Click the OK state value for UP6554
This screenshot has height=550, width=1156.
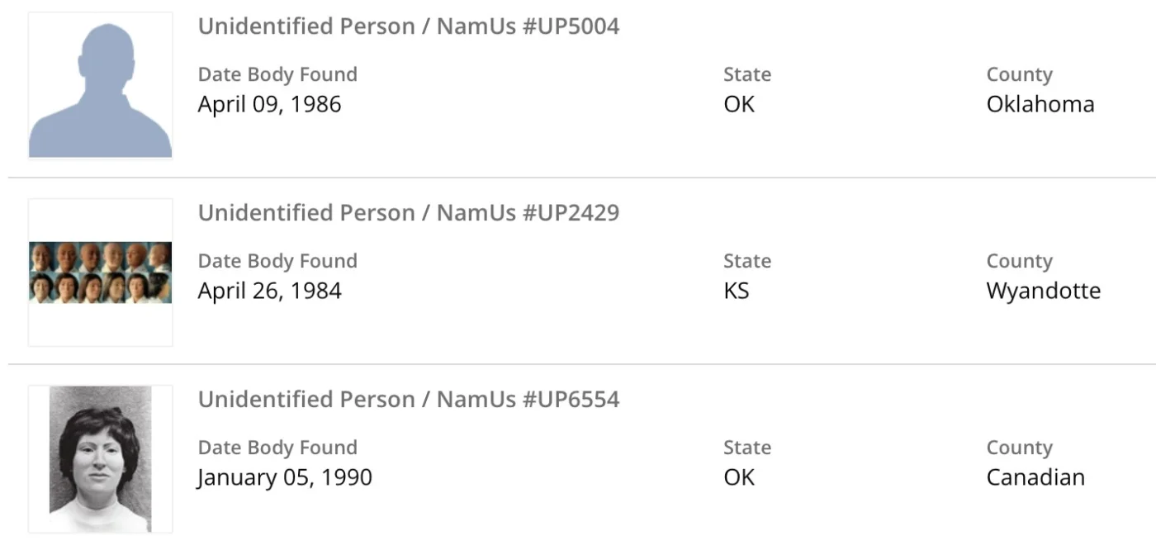[738, 477]
